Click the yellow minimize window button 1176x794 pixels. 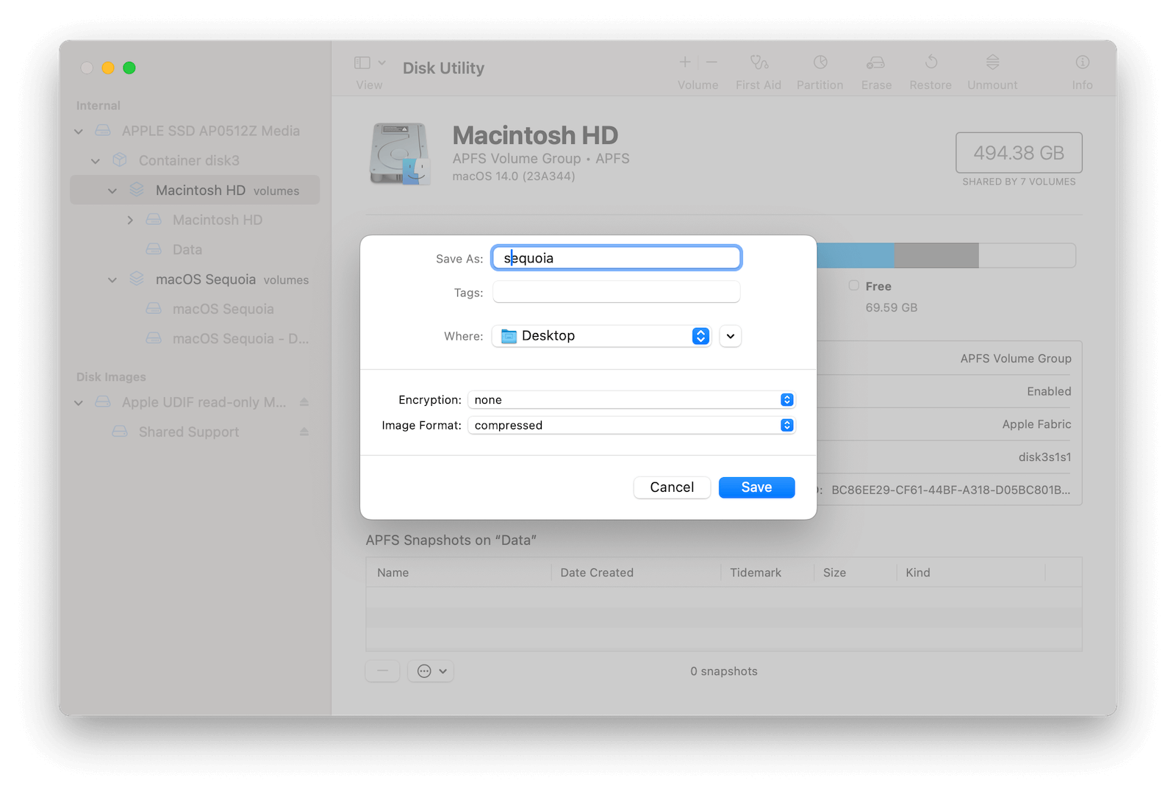pyautogui.click(x=108, y=68)
